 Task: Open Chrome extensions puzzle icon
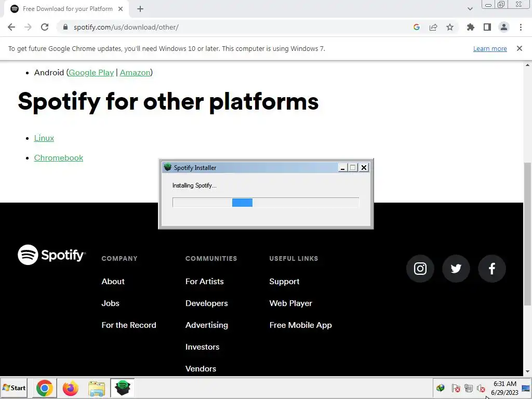[x=471, y=27]
